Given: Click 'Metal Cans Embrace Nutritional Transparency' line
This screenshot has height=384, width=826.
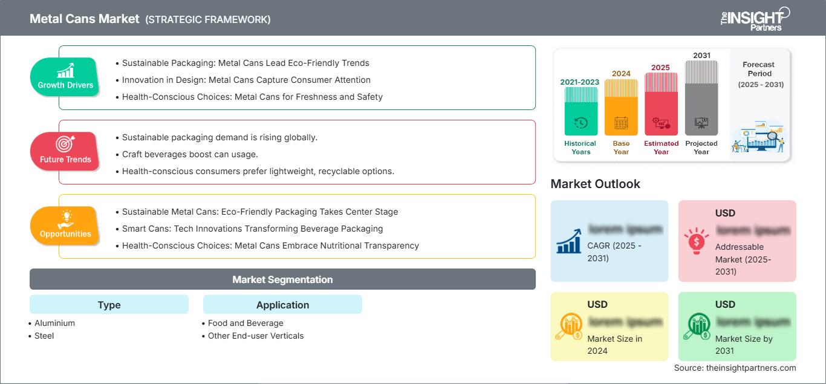Looking at the screenshot, I should click(270, 246).
